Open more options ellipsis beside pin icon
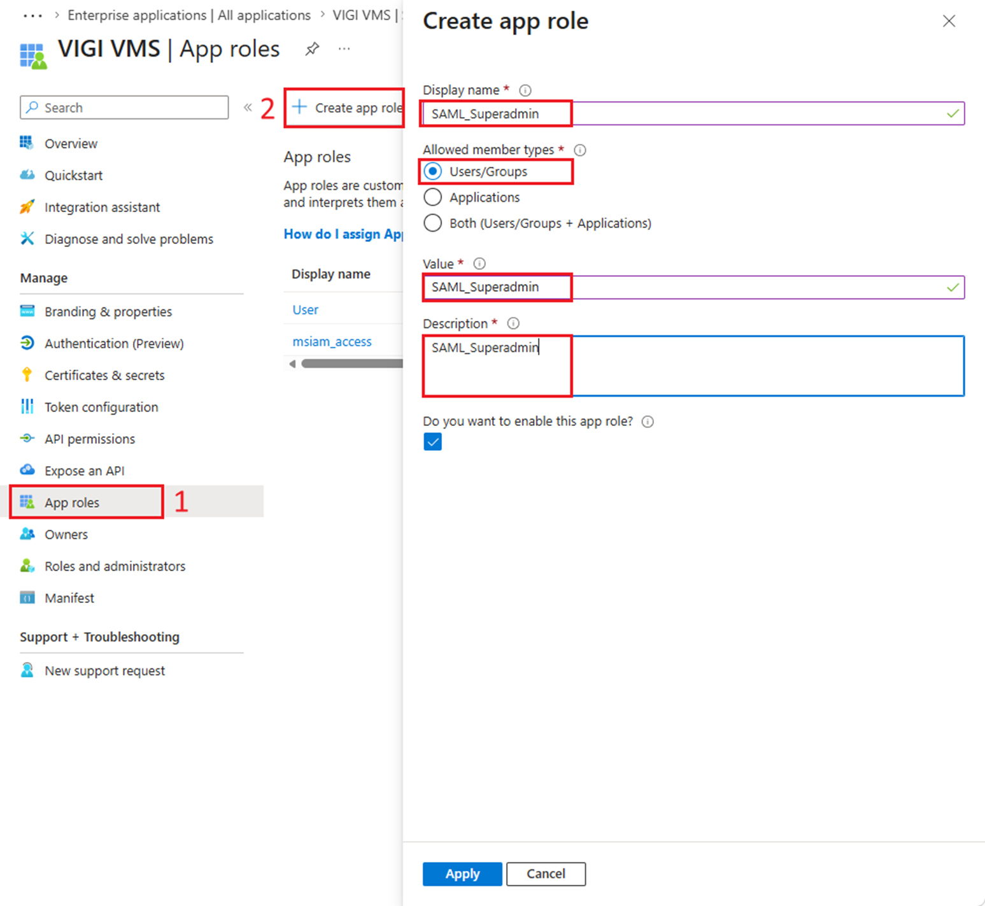The width and height of the screenshot is (985, 906). coord(344,49)
